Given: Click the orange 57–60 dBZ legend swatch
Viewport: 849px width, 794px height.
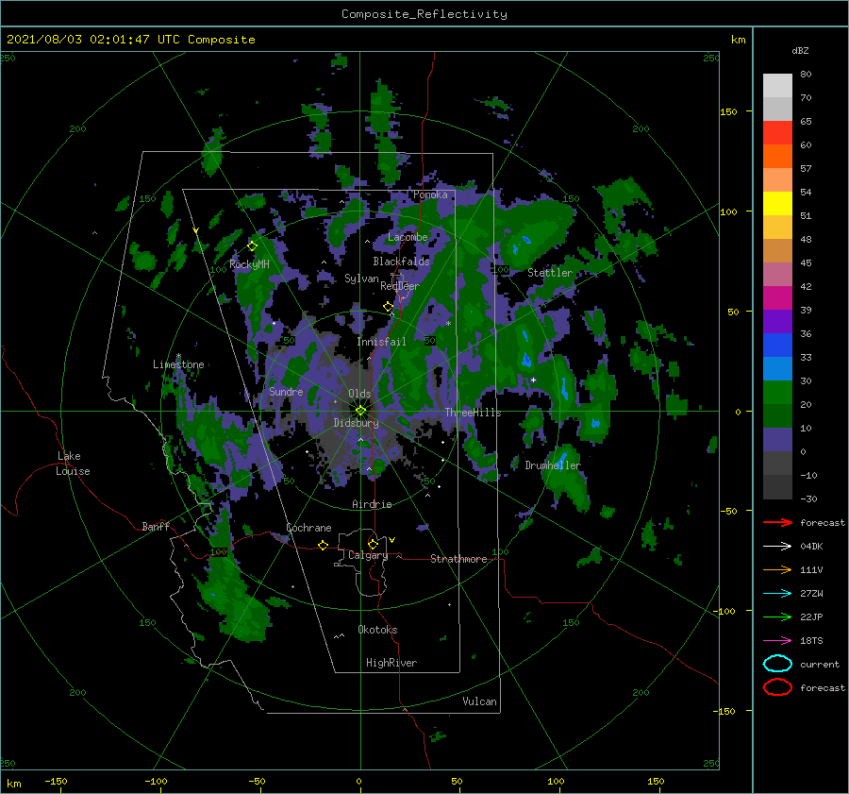Looking at the screenshot, I should click(x=777, y=157).
